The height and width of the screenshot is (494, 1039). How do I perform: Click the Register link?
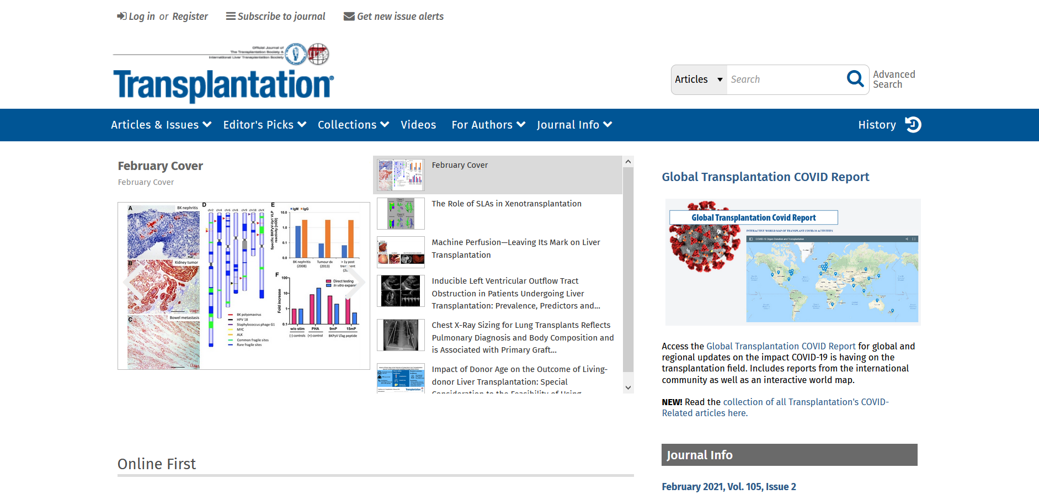click(190, 17)
